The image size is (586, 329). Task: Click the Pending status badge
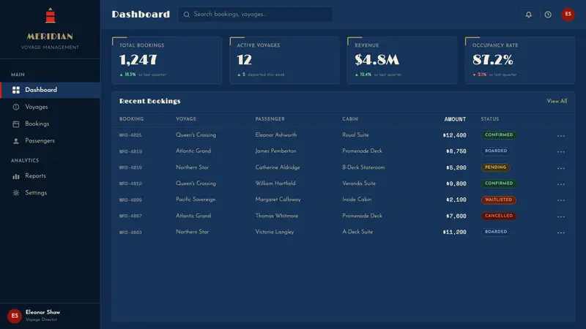(x=496, y=167)
